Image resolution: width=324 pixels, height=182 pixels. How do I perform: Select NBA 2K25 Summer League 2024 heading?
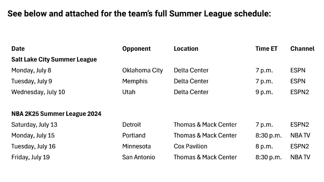[56, 114]
